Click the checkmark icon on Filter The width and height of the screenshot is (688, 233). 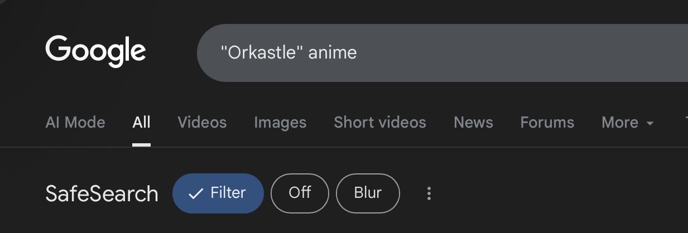click(195, 193)
